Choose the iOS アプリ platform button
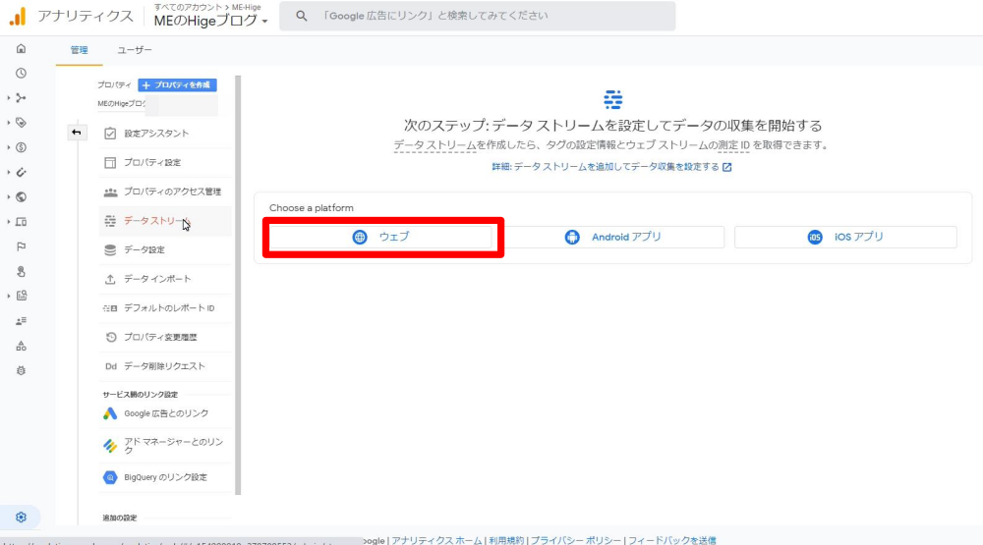This screenshot has height=545, width=983. coord(845,237)
